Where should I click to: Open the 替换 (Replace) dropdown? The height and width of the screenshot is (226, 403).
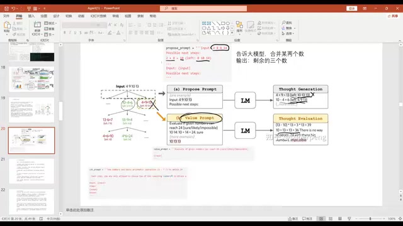[288, 28]
